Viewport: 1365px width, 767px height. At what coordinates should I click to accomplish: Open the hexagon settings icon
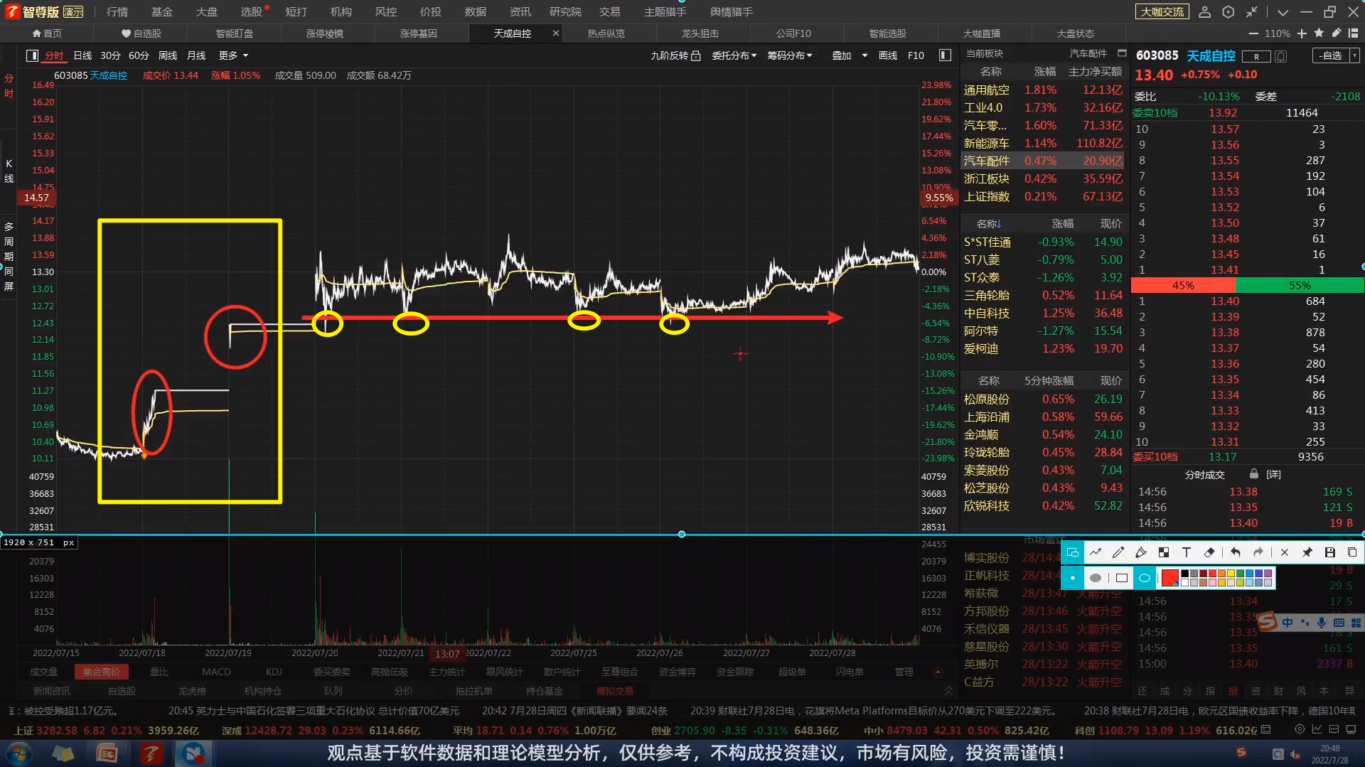[1228, 12]
